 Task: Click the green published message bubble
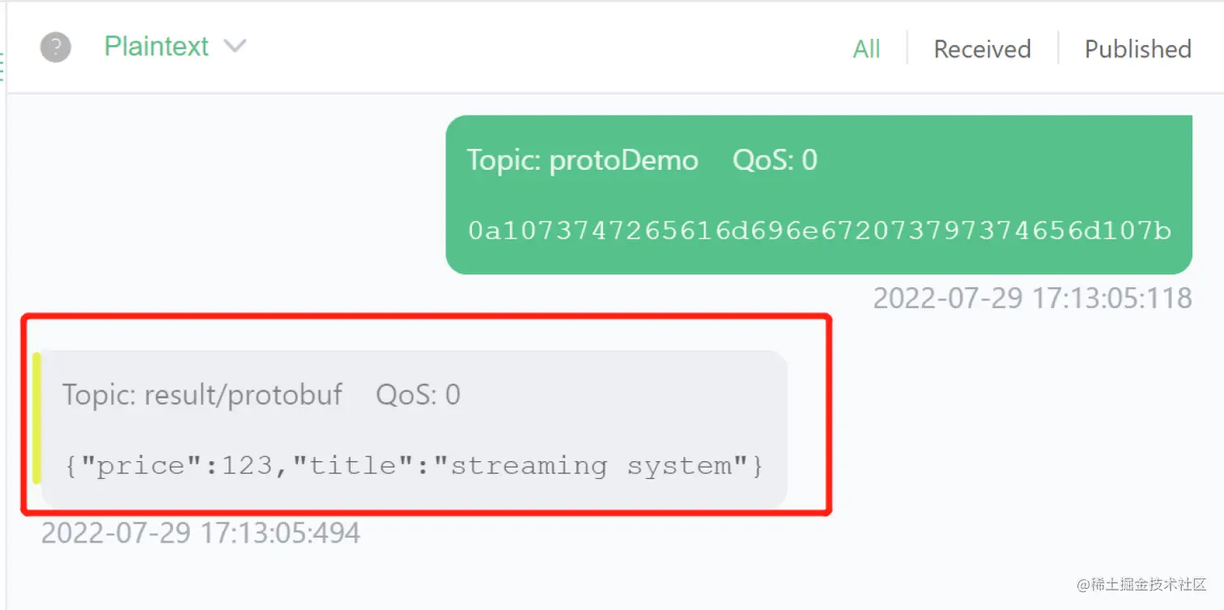click(x=818, y=194)
